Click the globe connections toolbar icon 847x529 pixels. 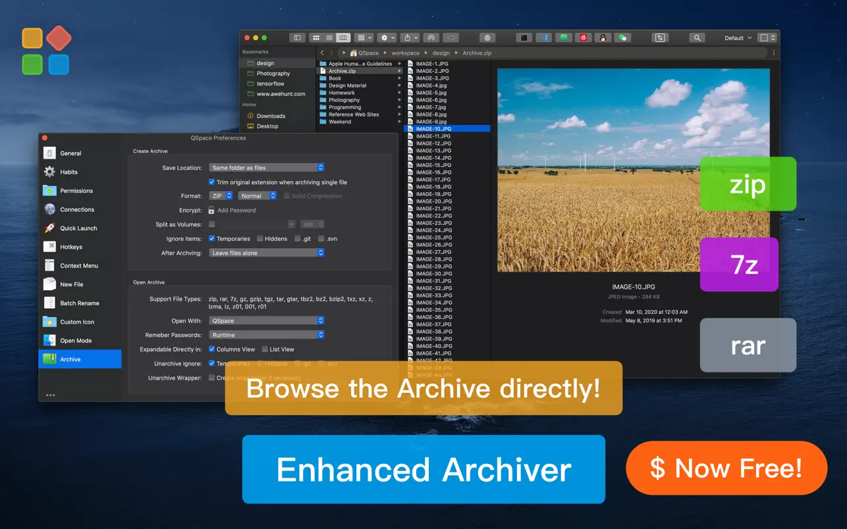[487, 38]
